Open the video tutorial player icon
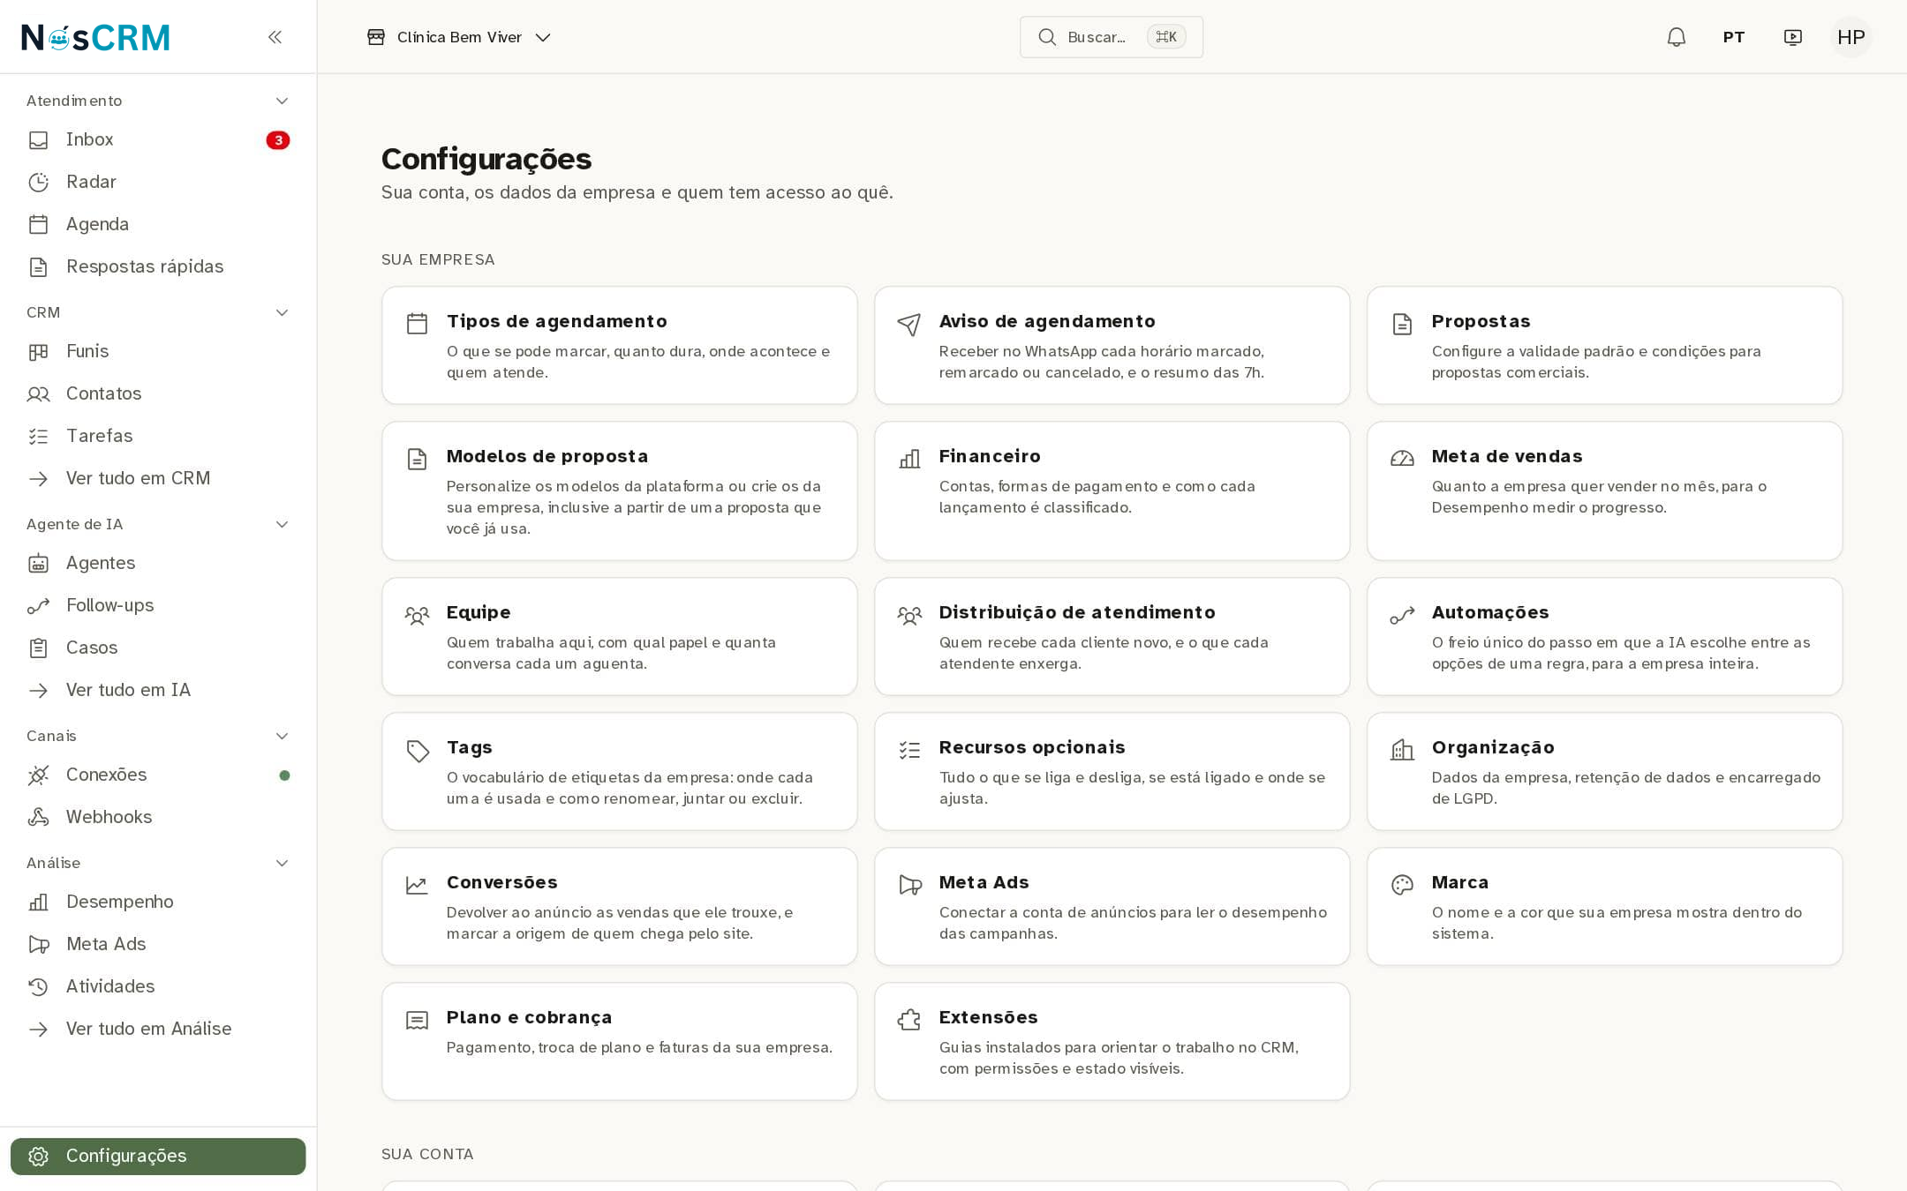 pos(1792,37)
